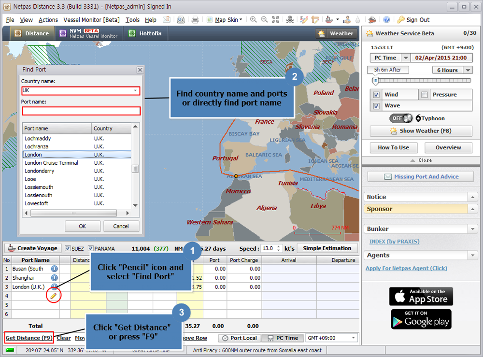Toggle the PANAMA checkbox
483x357 pixels.
pyautogui.click(x=91, y=248)
